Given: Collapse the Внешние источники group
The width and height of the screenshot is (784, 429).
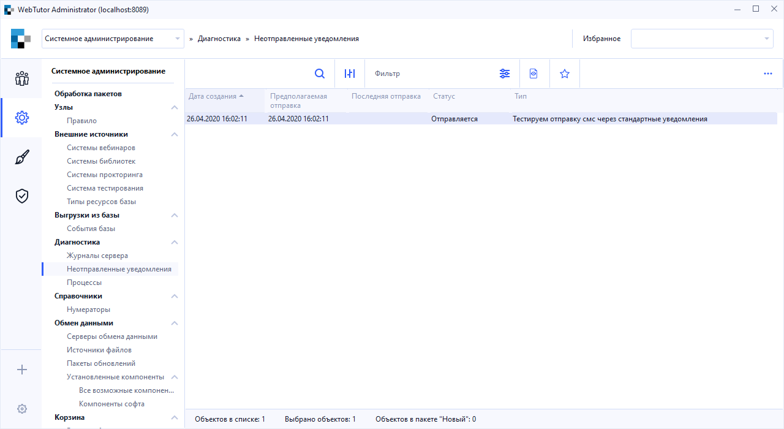Looking at the screenshot, I should (x=174, y=134).
